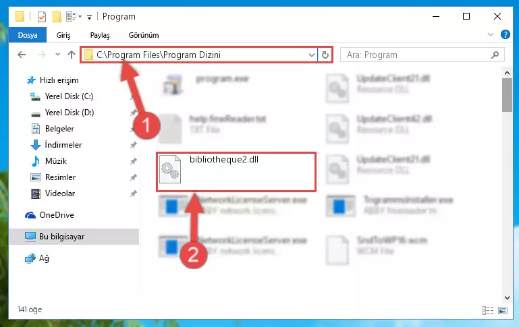The height and width of the screenshot is (327, 519).
Task: Click the View options icon in title bar
Action: [72, 17]
